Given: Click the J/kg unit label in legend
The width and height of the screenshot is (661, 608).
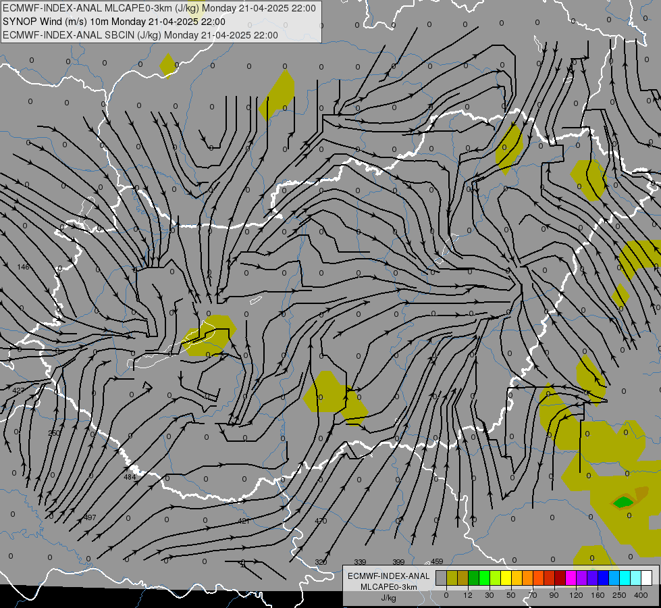Looking at the screenshot, I should point(389,598).
